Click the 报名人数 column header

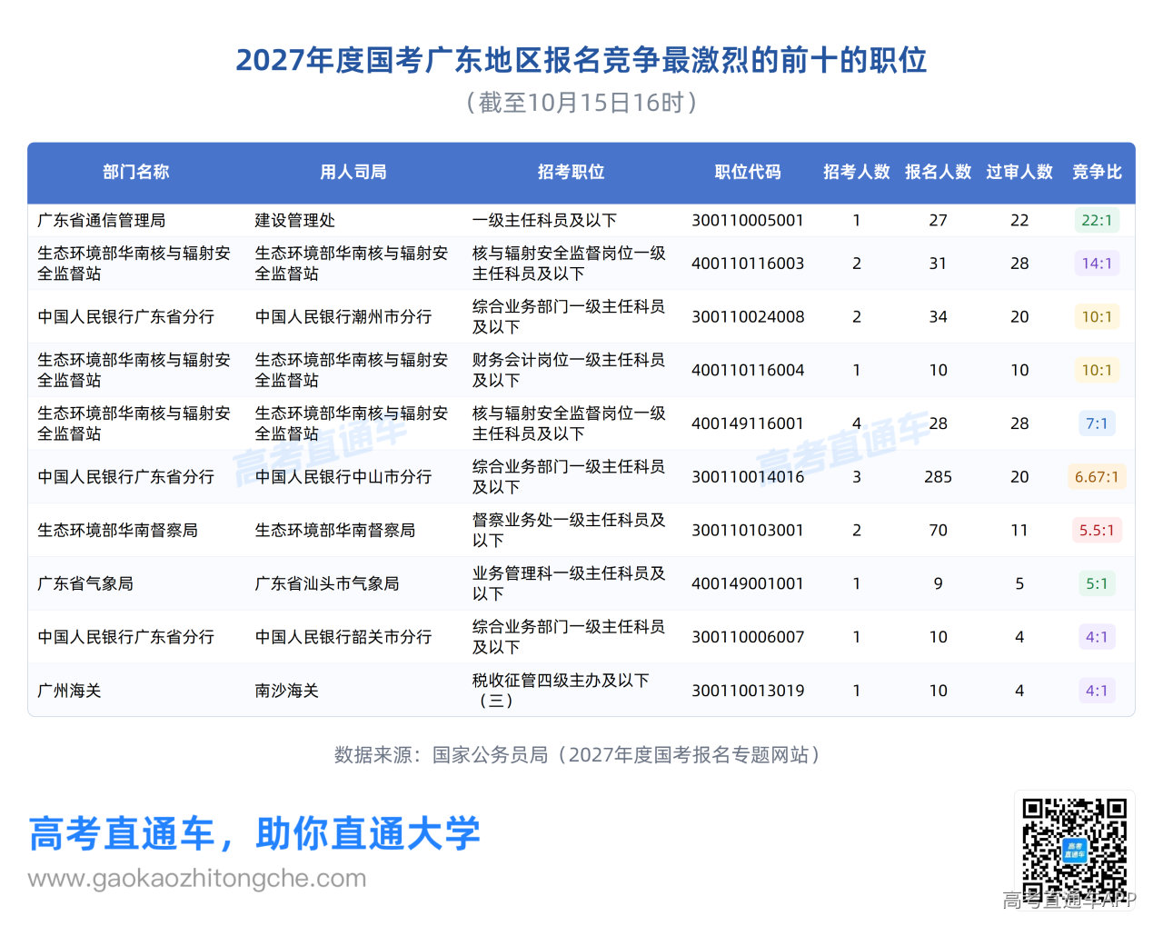(x=939, y=172)
